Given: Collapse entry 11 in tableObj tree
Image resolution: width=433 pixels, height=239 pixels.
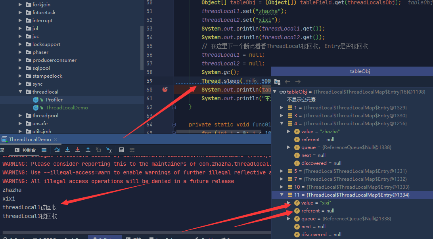Looking at the screenshot, I should (282, 195).
